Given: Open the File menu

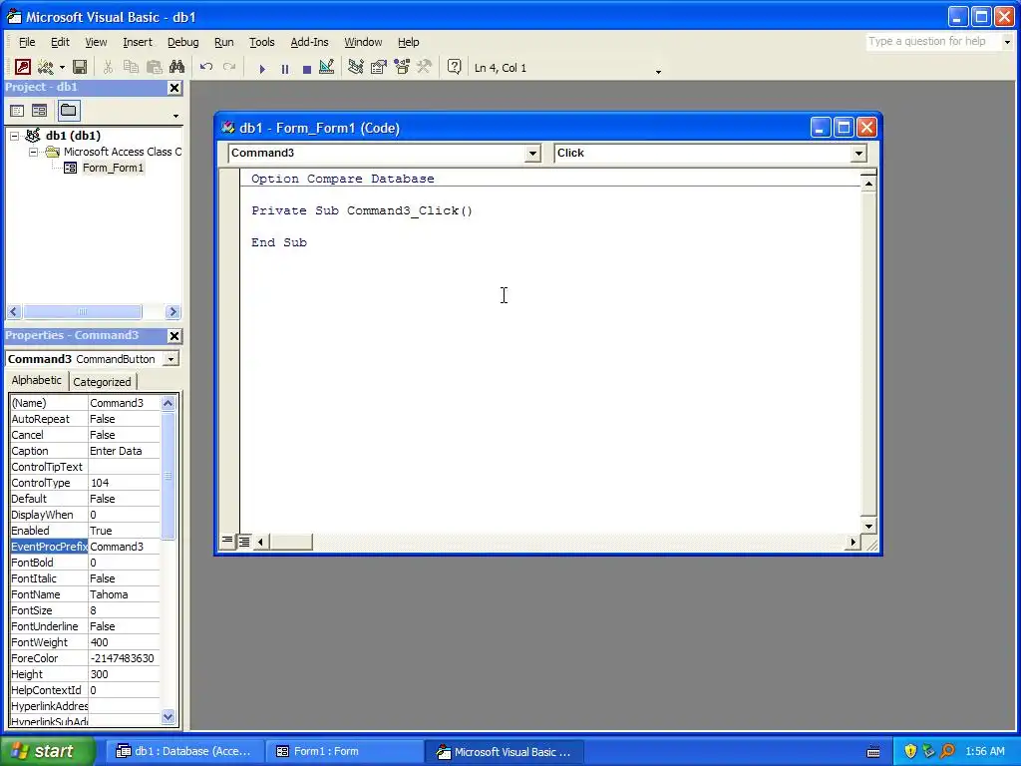Looking at the screenshot, I should tap(27, 42).
